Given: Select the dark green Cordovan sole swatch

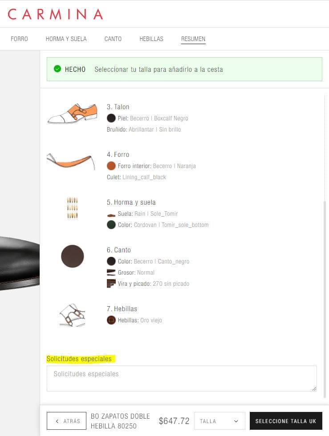Looking at the screenshot, I should coord(111,225).
